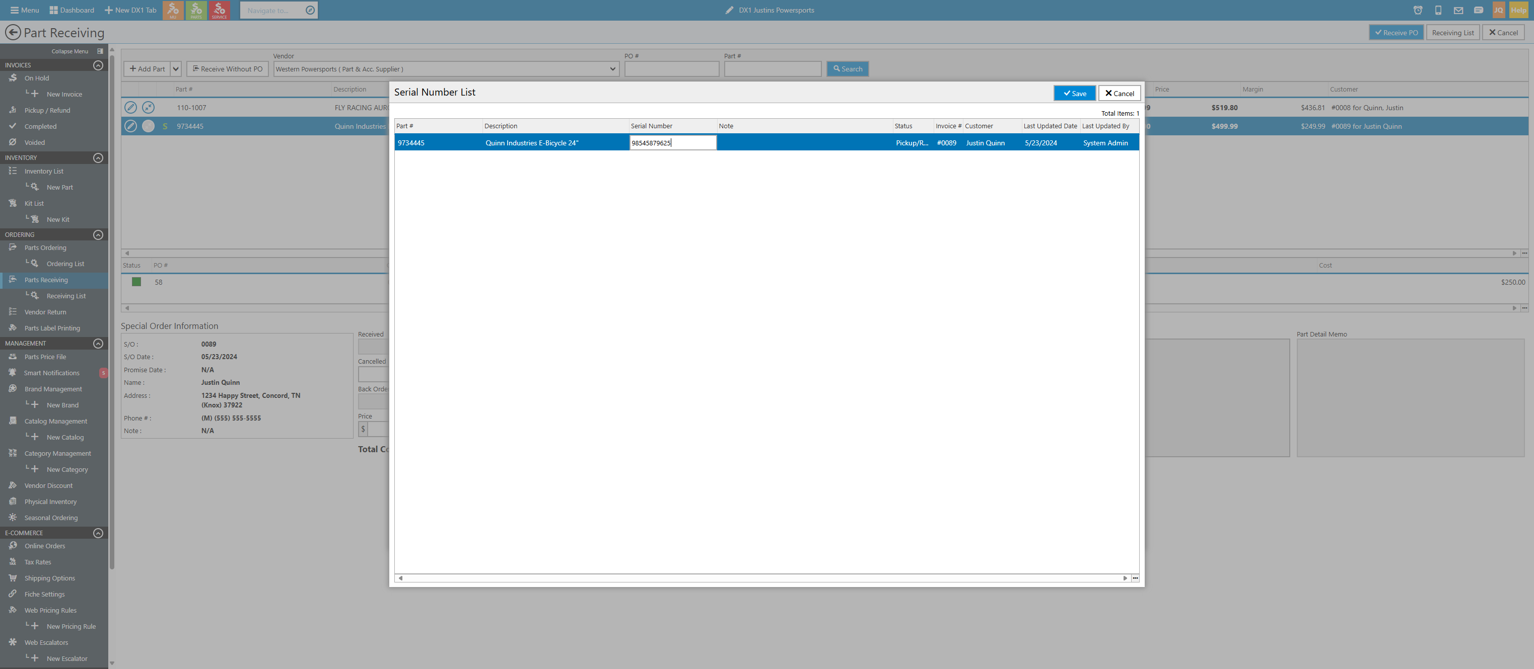Open the mail envelope icon
Image resolution: width=1534 pixels, height=669 pixels.
(x=1458, y=10)
